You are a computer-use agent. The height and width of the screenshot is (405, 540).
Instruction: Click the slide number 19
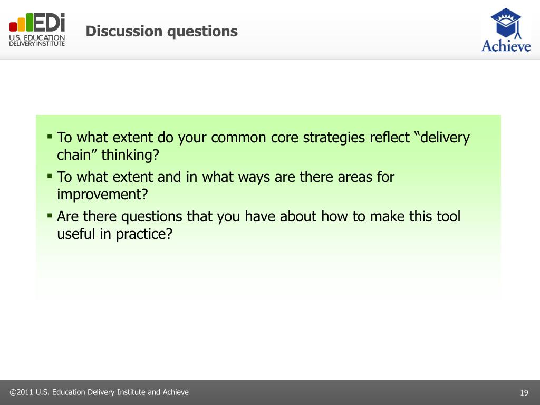[x=524, y=392]
